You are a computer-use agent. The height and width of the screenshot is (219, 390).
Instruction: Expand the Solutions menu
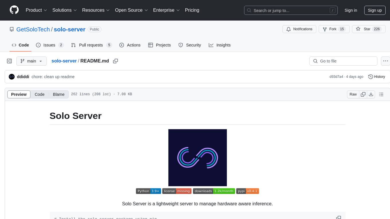65,10
